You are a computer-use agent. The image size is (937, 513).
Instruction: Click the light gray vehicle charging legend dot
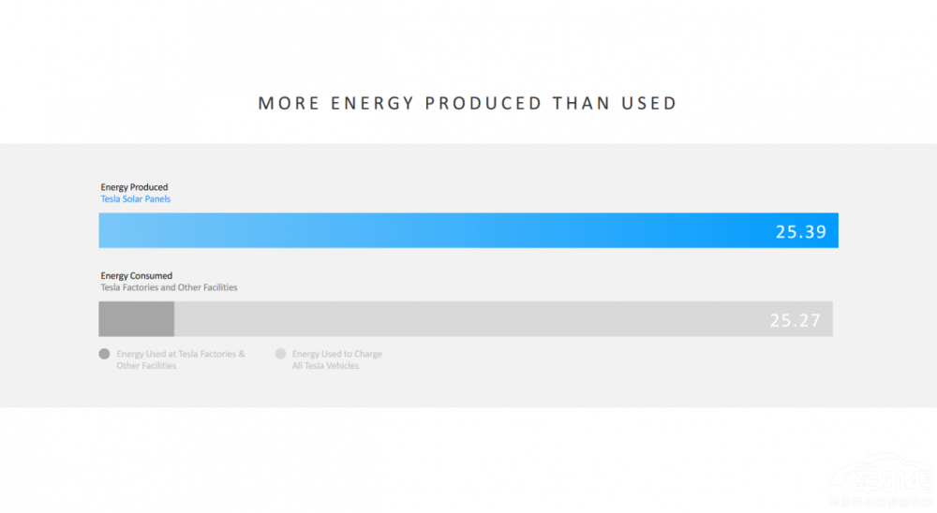pos(280,355)
